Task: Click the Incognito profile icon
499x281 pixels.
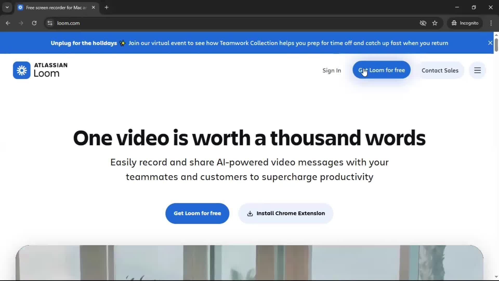Action: click(x=454, y=23)
